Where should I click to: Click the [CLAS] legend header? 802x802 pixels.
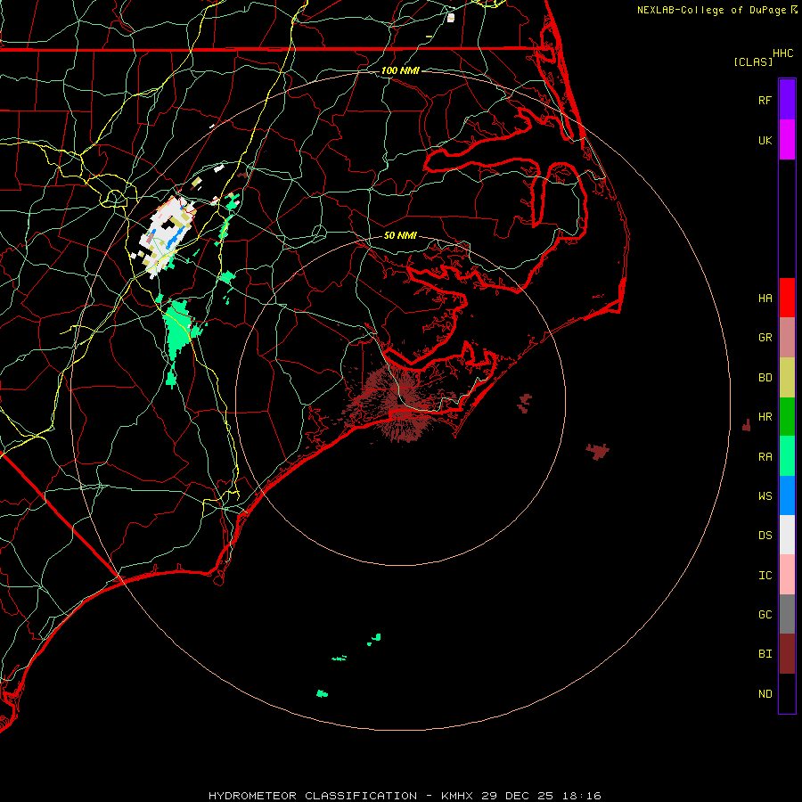click(753, 61)
